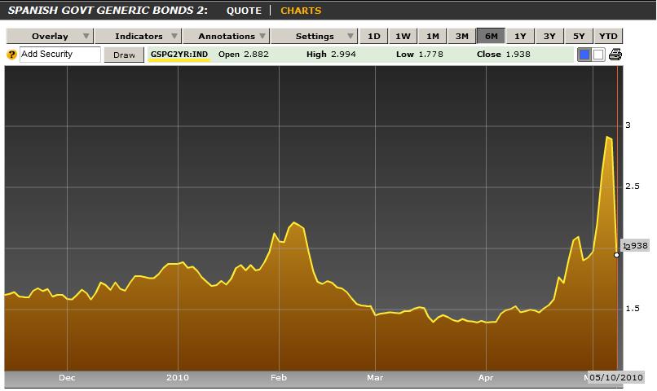Click the Close 1.938 value

click(503, 54)
